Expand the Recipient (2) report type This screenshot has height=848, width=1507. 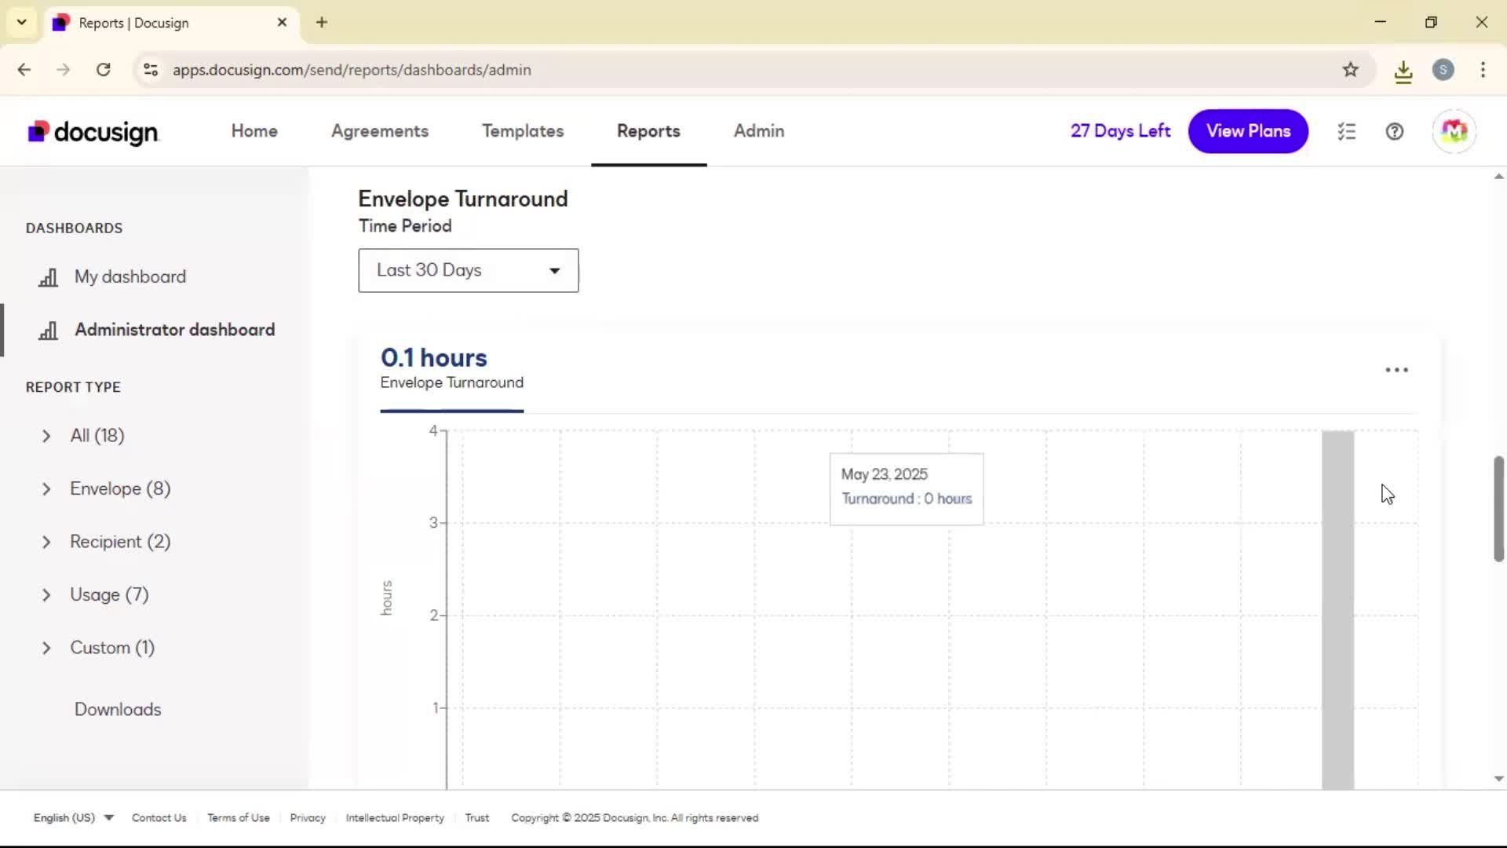point(46,543)
